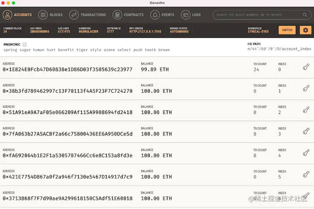The width and height of the screenshot is (314, 209).
Task: Select address 0x38b3fd7B9462997c13F70113f4A5F23F7C724270
Action: click(x=68, y=91)
